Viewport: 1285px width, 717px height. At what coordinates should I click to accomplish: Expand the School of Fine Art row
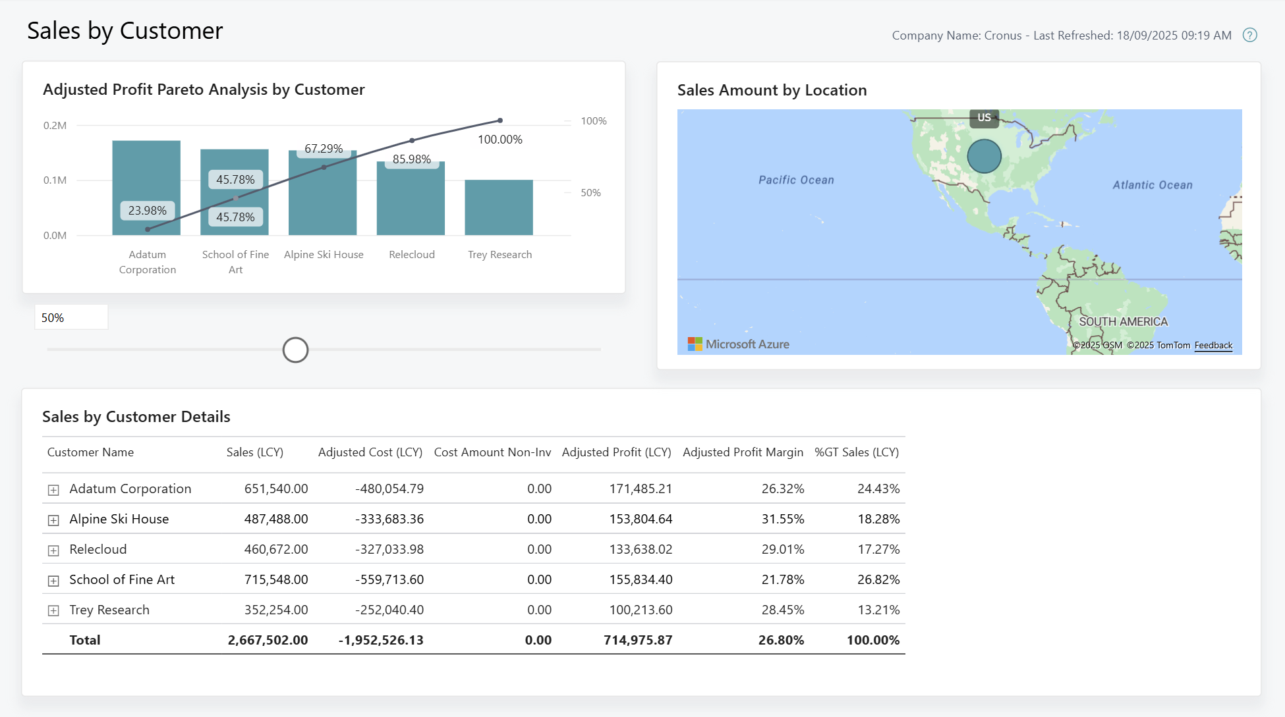point(53,579)
